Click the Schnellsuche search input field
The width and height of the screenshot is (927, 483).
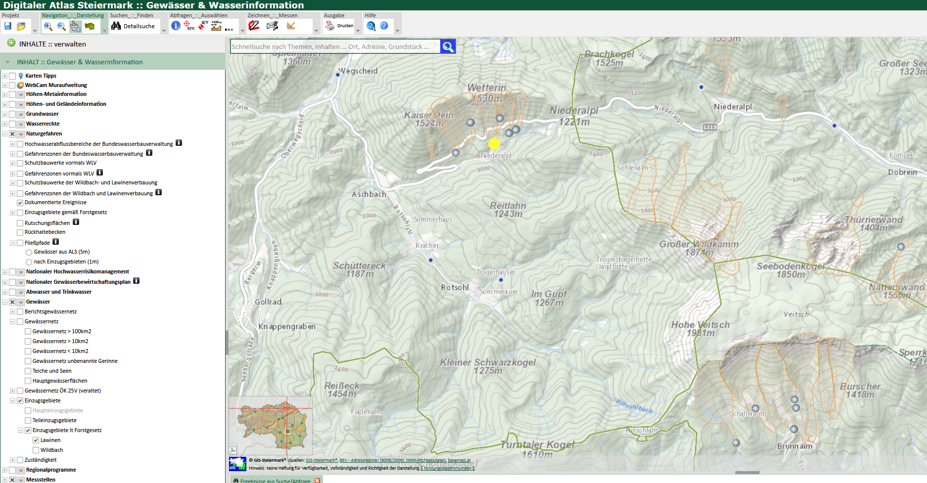(335, 46)
